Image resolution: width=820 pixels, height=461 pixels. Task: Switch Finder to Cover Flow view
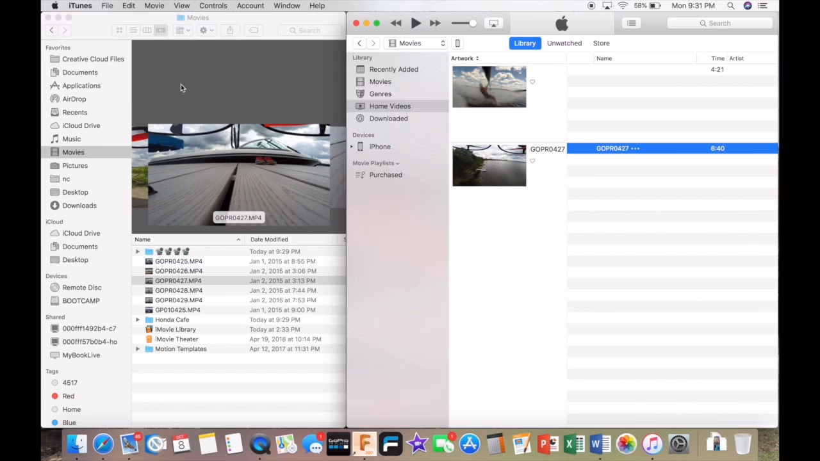(x=161, y=30)
